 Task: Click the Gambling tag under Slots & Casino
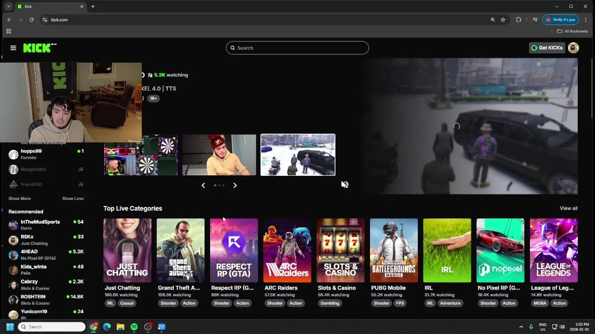[330, 303]
